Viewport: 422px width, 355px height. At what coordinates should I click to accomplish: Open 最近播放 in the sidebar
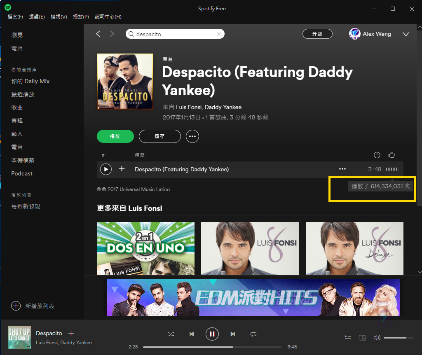pyautogui.click(x=23, y=94)
